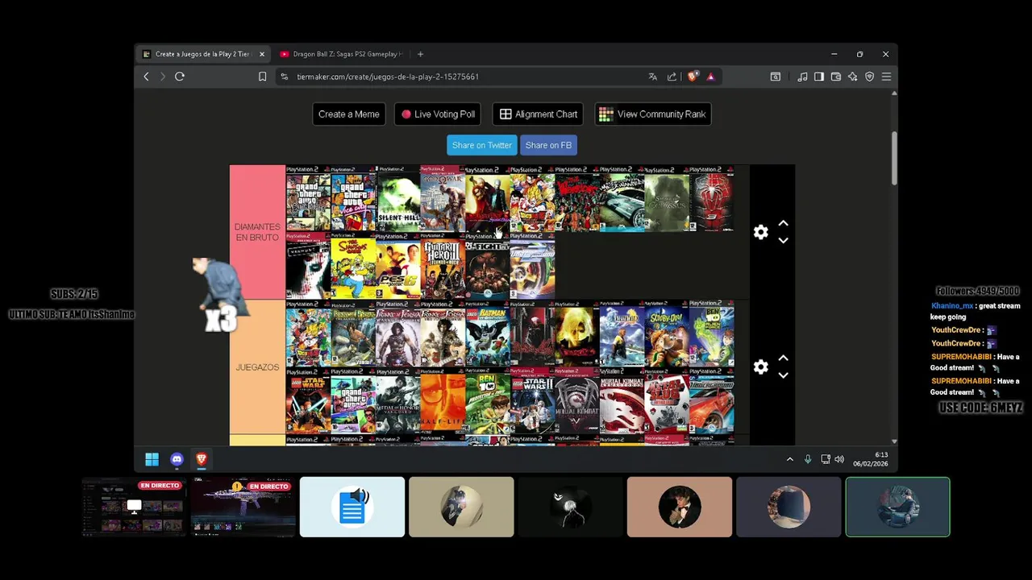Click the screenshot capture icon in toolbar
Screen dimensions: 1032x580
(x=775, y=77)
